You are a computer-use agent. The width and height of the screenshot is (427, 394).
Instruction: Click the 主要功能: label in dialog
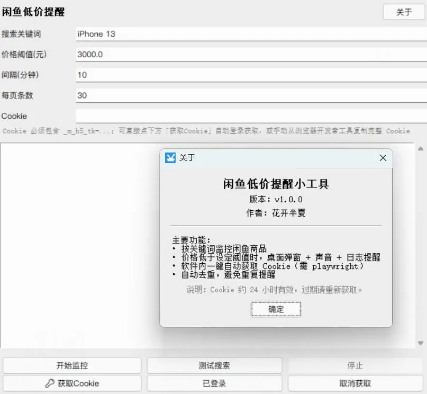(191, 240)
